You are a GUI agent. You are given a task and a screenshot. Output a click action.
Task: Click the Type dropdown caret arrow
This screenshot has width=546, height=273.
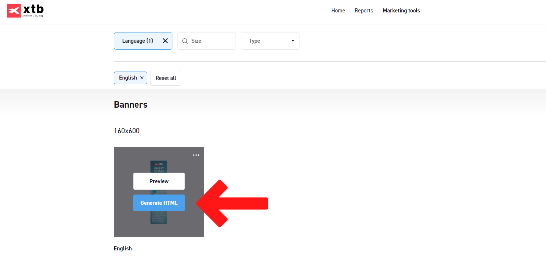293,41
